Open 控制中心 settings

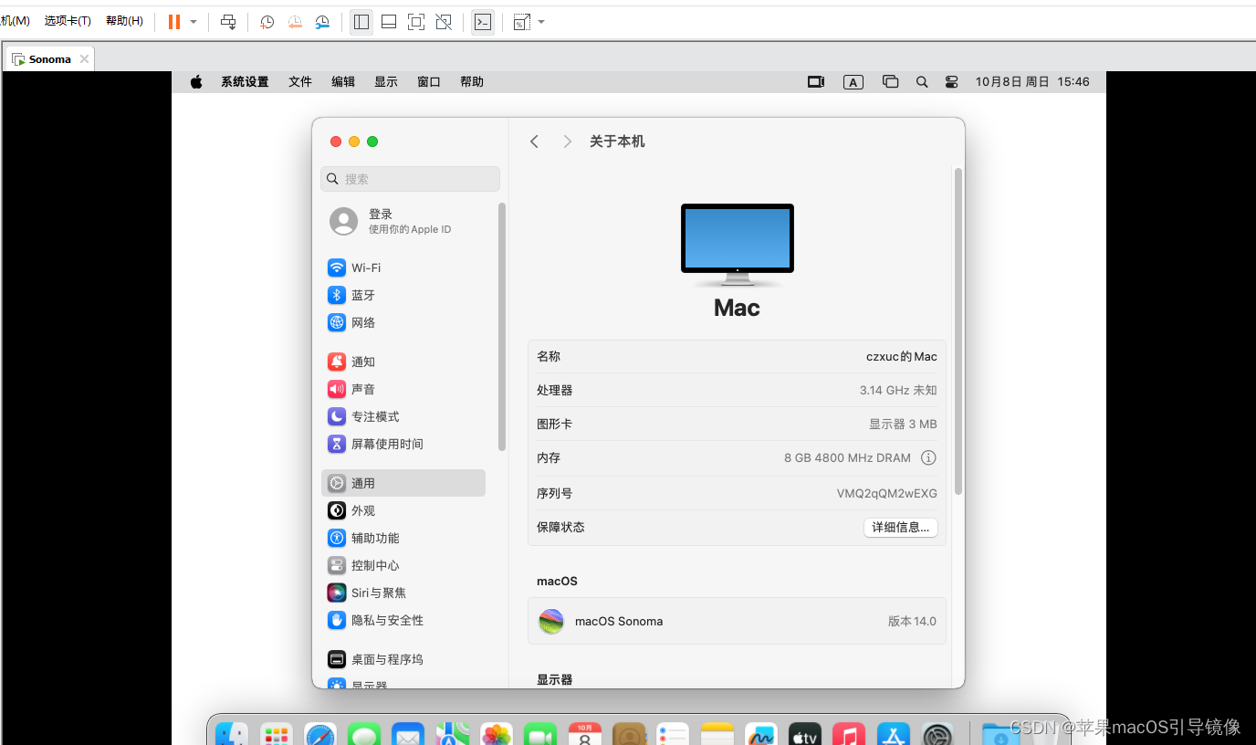click(x=403, y=565)
